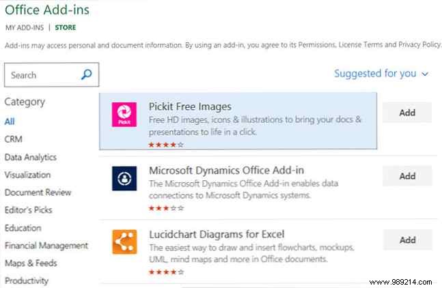
Task: Click the Category heading
Action: [x=25, y=102]
